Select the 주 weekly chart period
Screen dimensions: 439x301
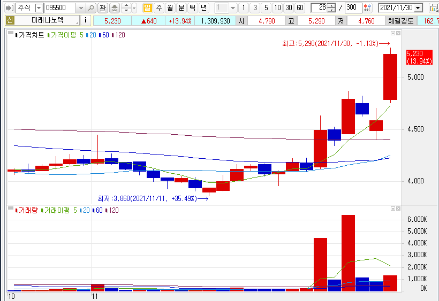[x=159, y=8]
